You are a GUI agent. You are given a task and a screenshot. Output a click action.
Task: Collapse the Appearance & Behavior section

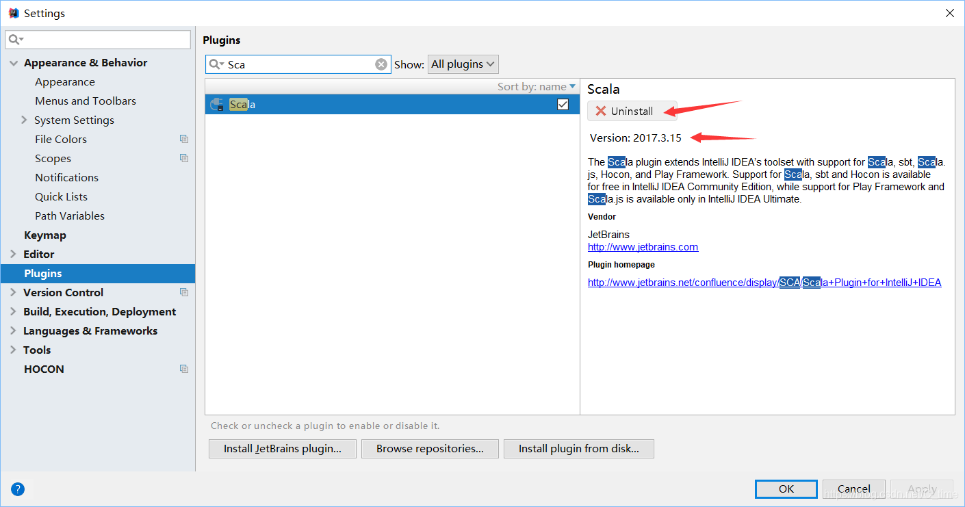pos(14,63)
